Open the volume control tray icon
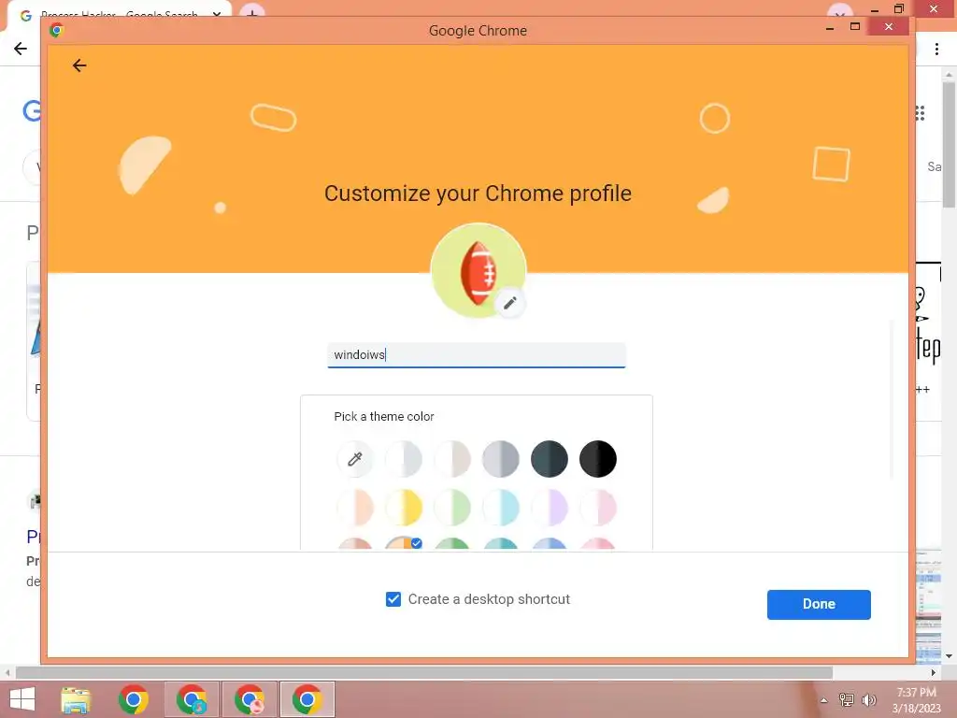 tap(868, 700)
